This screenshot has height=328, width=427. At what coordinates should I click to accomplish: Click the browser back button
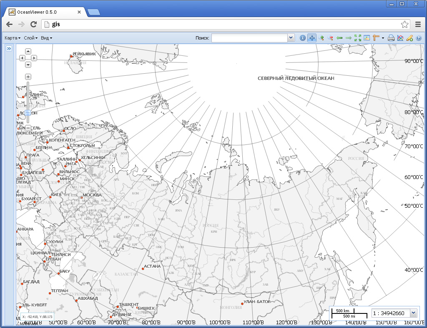click(x=10, y=24)
